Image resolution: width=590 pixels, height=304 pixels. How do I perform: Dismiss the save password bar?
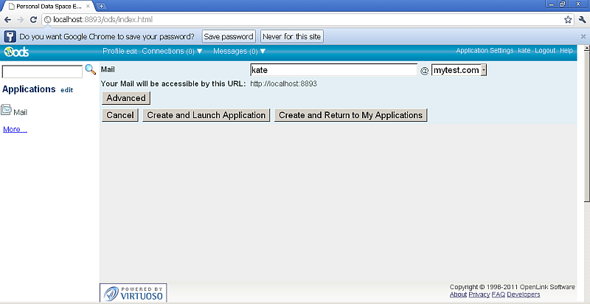tap(583, 36)
